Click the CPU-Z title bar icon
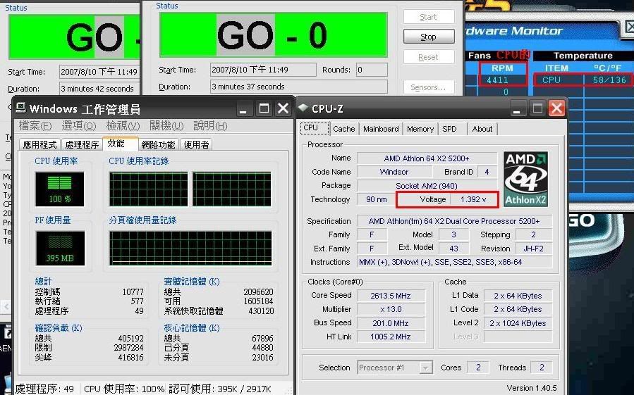634x395 pixels. 303,108
